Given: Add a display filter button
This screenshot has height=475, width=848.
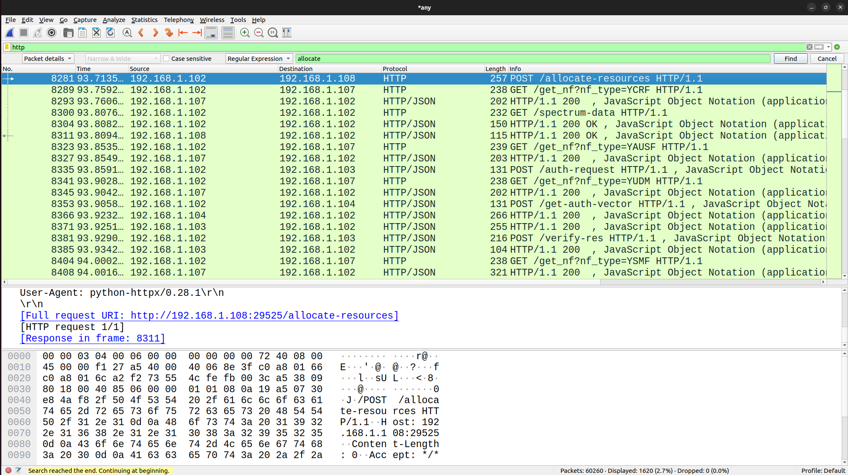Looking at the screenshot, I should pos(837,47).
